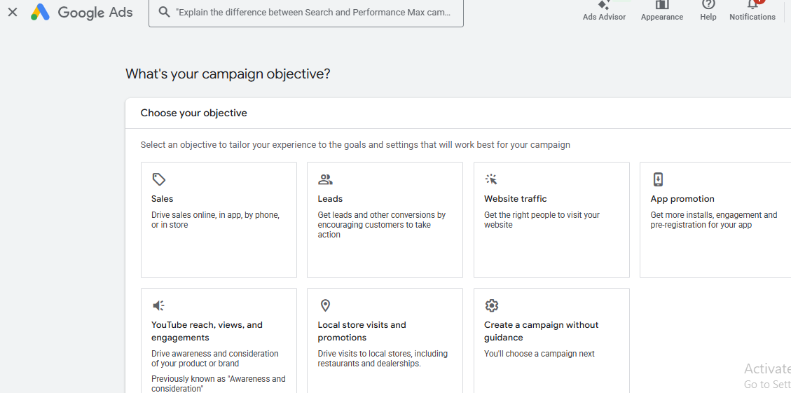
Task: Choose Create a campaign without guidance title
Action: pyautogui.click(x=542, y=331)
